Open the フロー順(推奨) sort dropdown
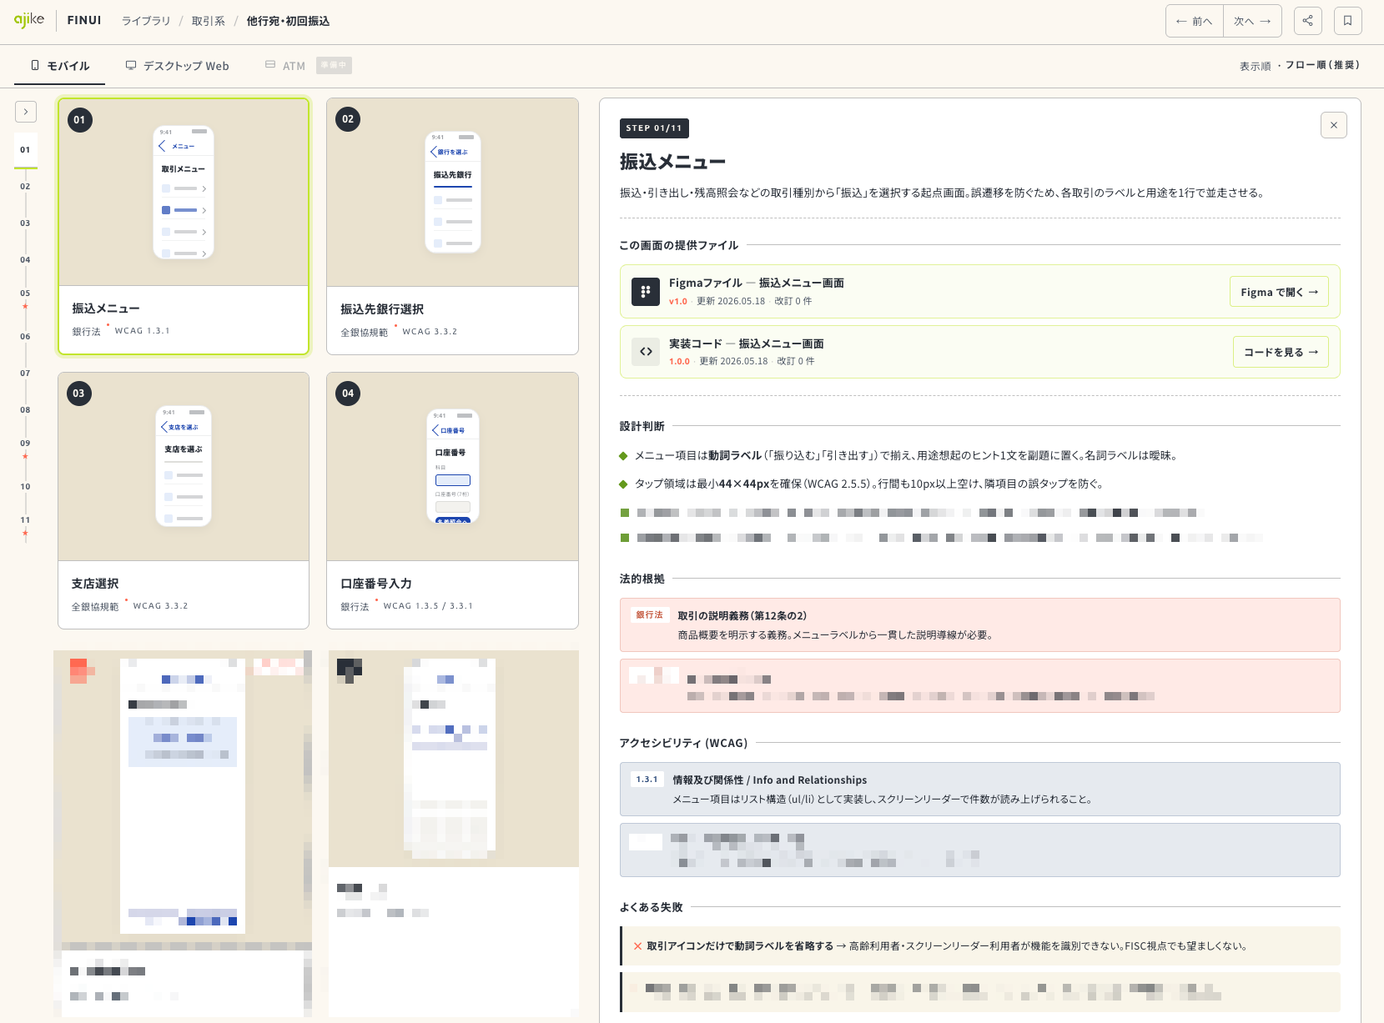 (x=1322, y=65)
